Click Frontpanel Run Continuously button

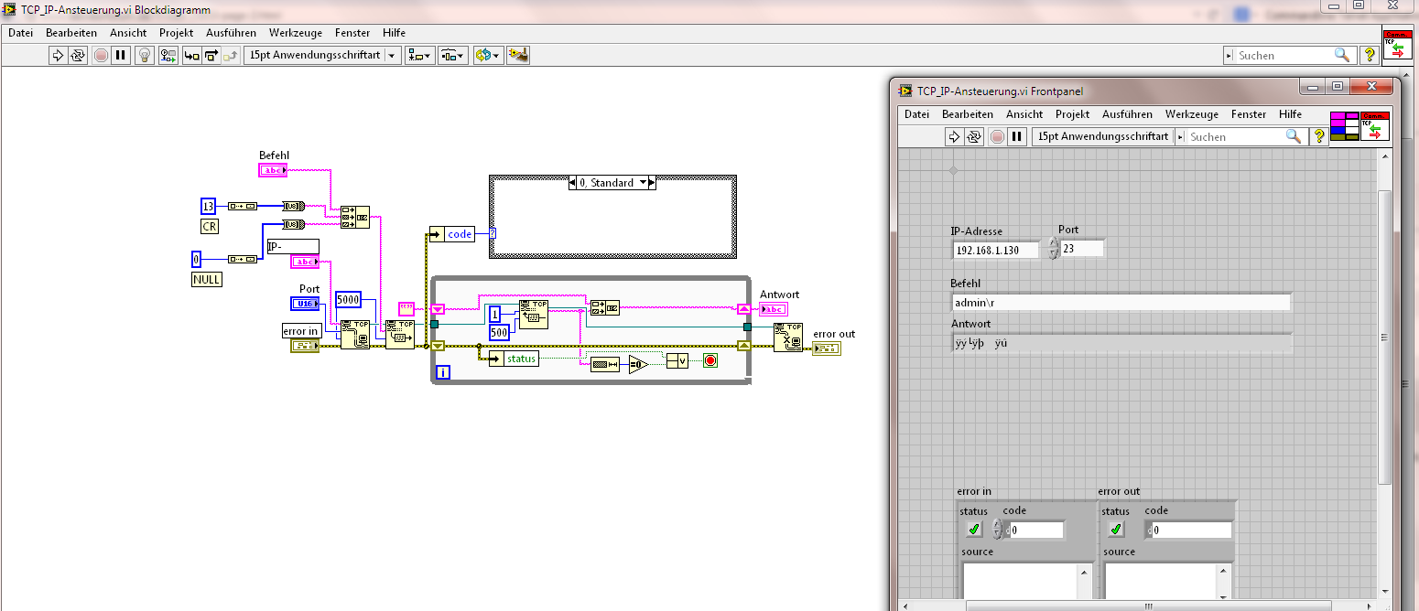pos(974,136)
